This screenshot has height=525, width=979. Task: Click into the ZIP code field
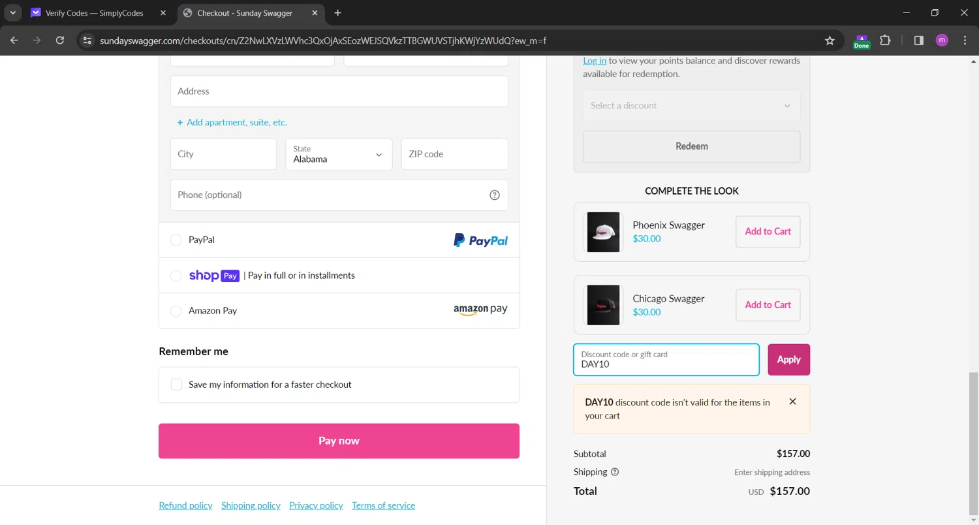454,154
